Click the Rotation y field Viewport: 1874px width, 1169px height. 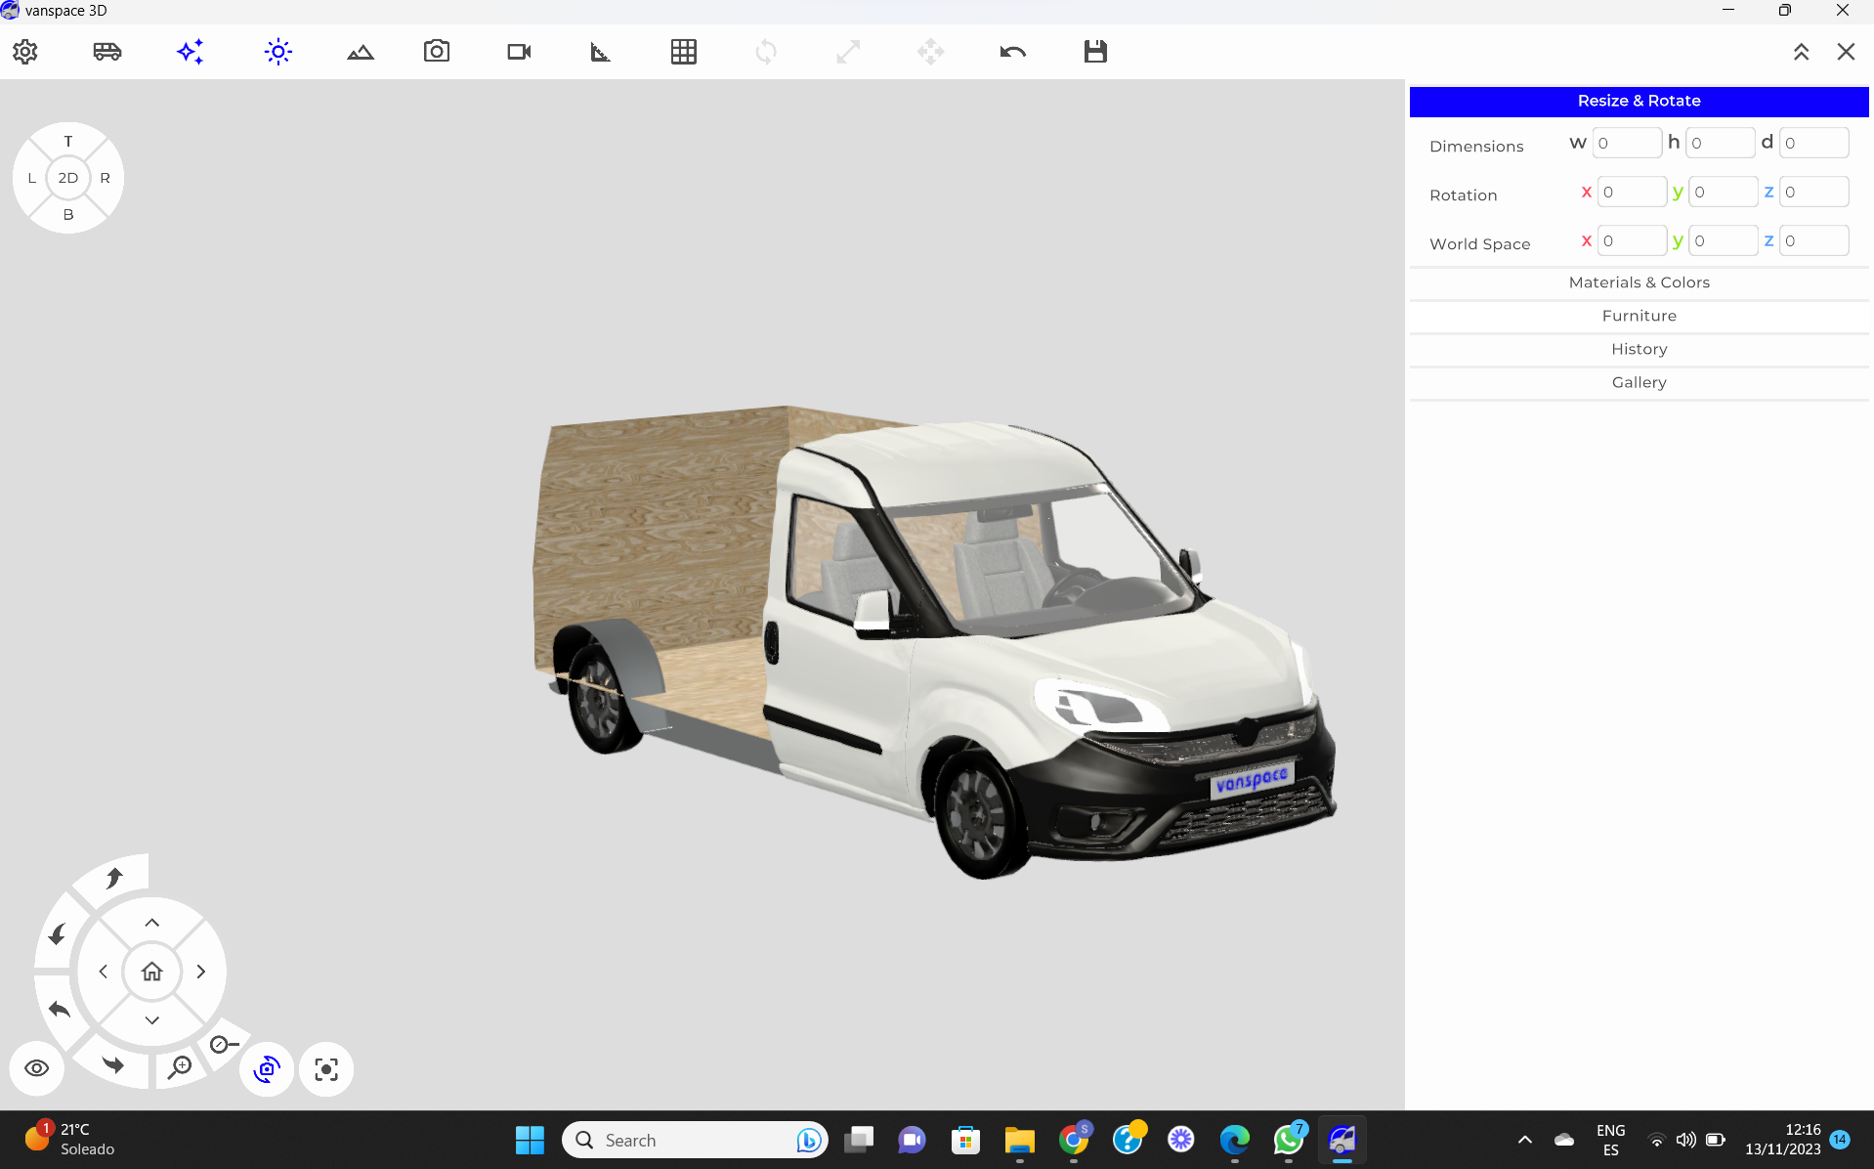pos(1724,192)
